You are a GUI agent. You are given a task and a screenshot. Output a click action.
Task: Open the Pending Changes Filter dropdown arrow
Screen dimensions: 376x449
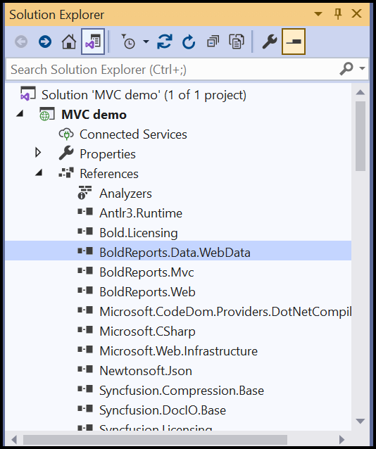(146, 42)
